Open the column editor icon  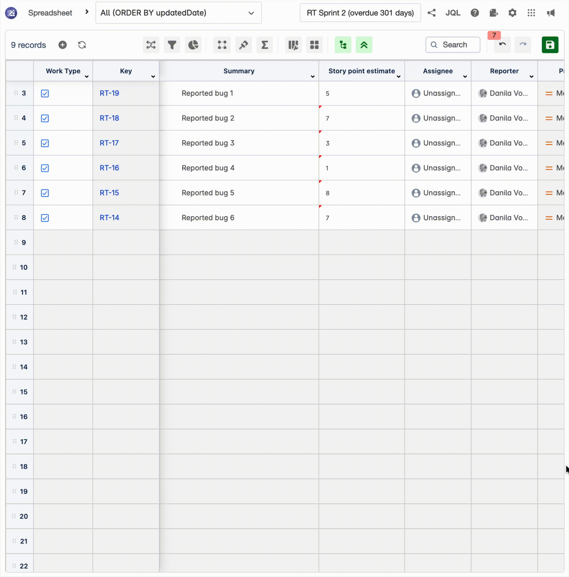pyautogui.click(x=293, y=45)
